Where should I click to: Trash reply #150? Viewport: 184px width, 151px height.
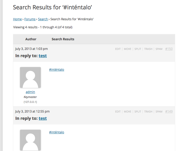148,49
